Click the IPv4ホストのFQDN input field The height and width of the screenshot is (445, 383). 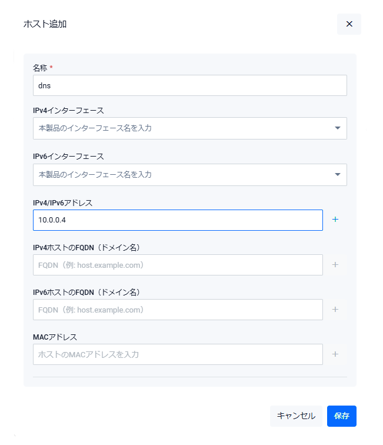click(178, 265)
